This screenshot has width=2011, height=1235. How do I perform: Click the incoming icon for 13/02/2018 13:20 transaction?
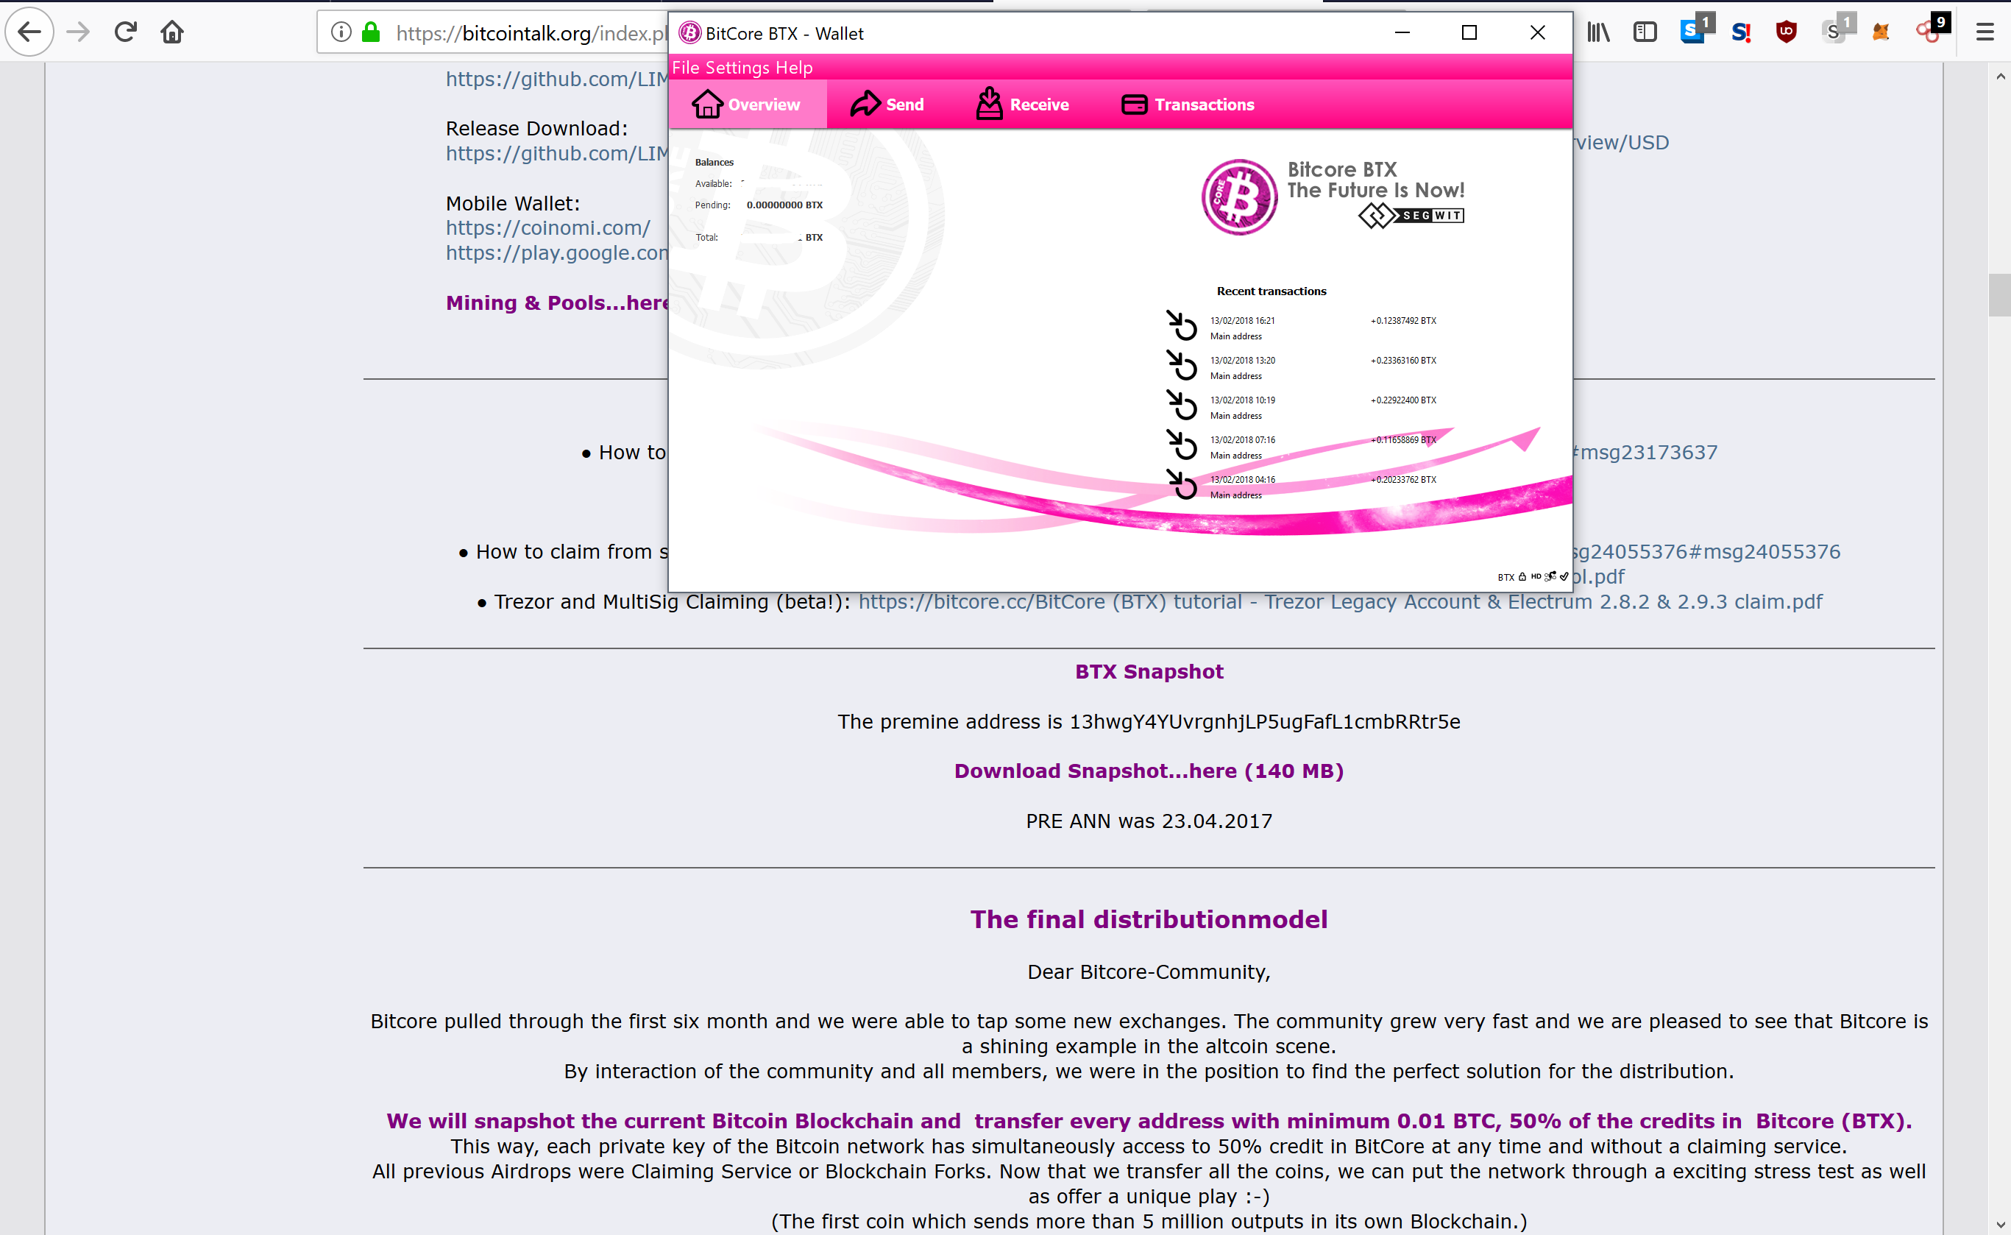pos(1181,364)
